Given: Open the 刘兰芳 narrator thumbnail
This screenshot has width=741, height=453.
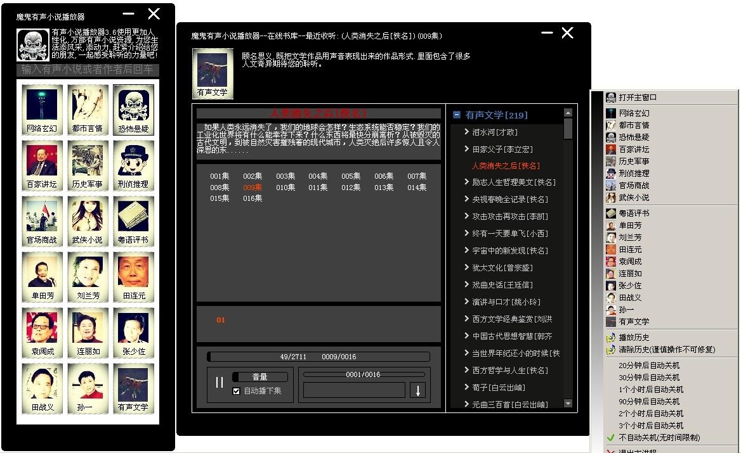Looking at the screenshot, I should 88,277.
